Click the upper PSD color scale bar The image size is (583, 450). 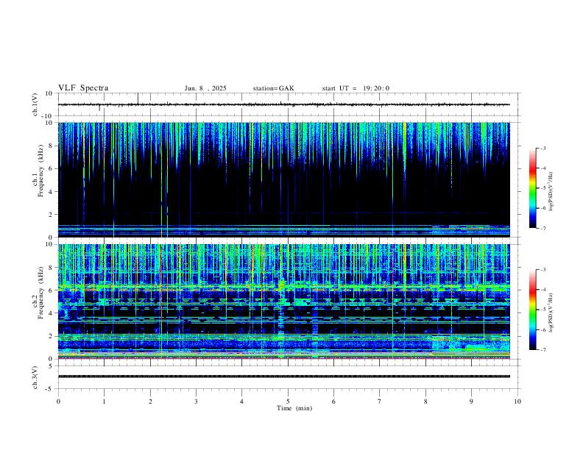coord(532,188)
